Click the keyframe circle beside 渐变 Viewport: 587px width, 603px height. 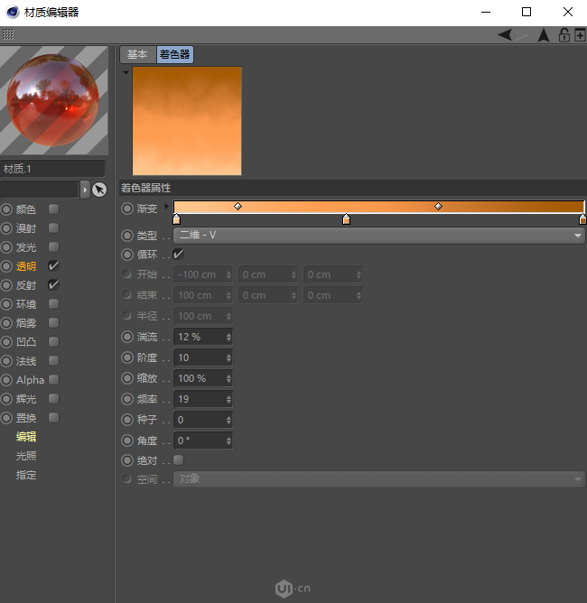pyautogui.click(x=127, y=209)
